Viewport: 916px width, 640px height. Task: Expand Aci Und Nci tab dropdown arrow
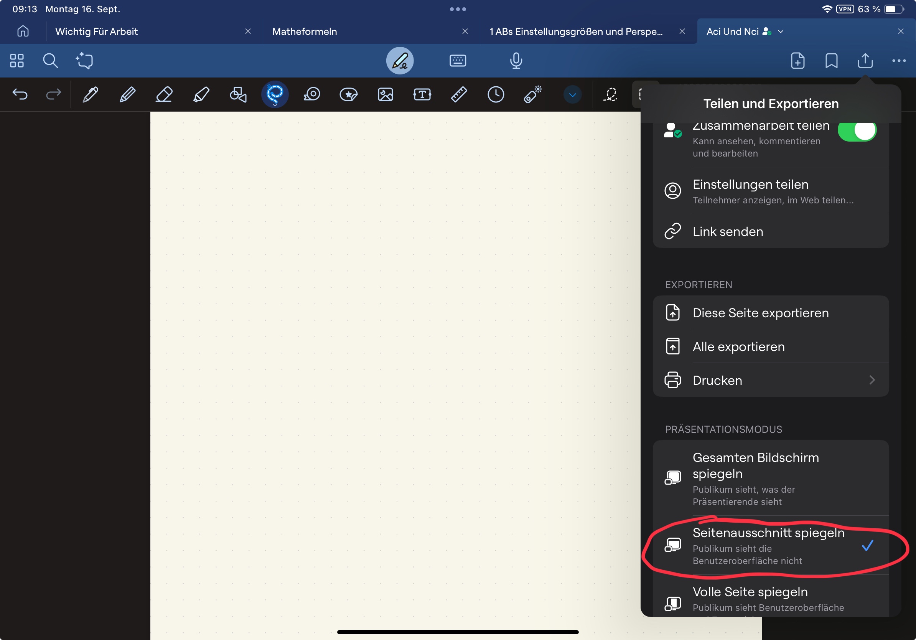coord(781,31)
